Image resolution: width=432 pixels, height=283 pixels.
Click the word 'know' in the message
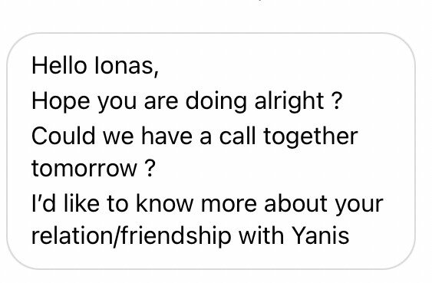tap(165, 204)
